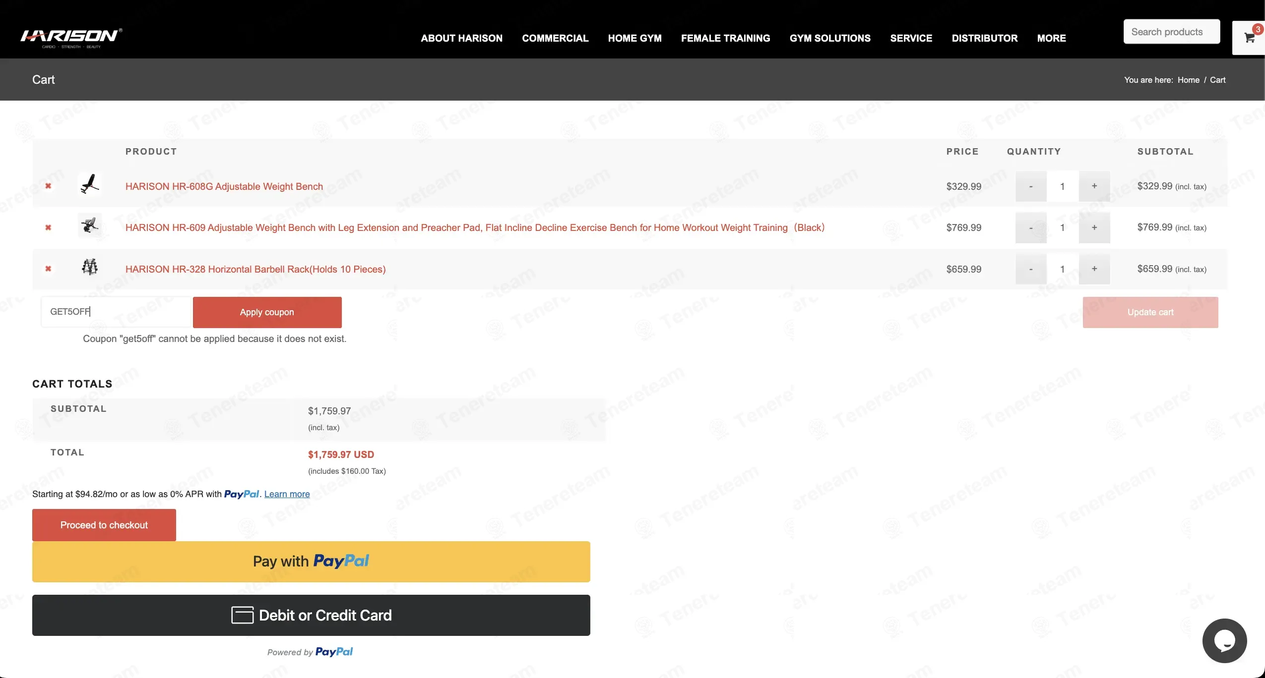This screenshot has width=1265, height=678.
Task: Click the includes $160.00 Tax note
Action: [x=347, y=471]
